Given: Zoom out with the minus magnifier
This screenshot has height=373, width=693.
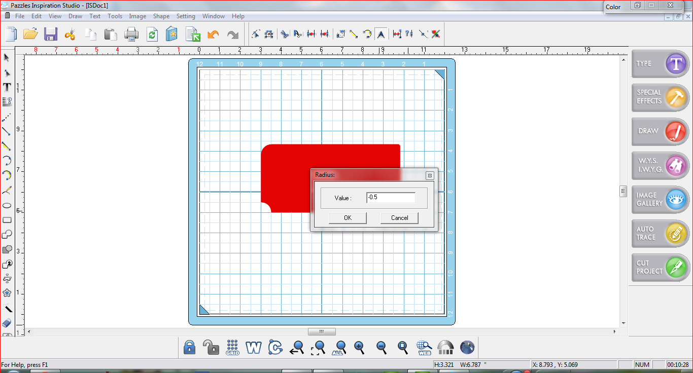Looking at the screenshot, I should (x=382, y=347).
